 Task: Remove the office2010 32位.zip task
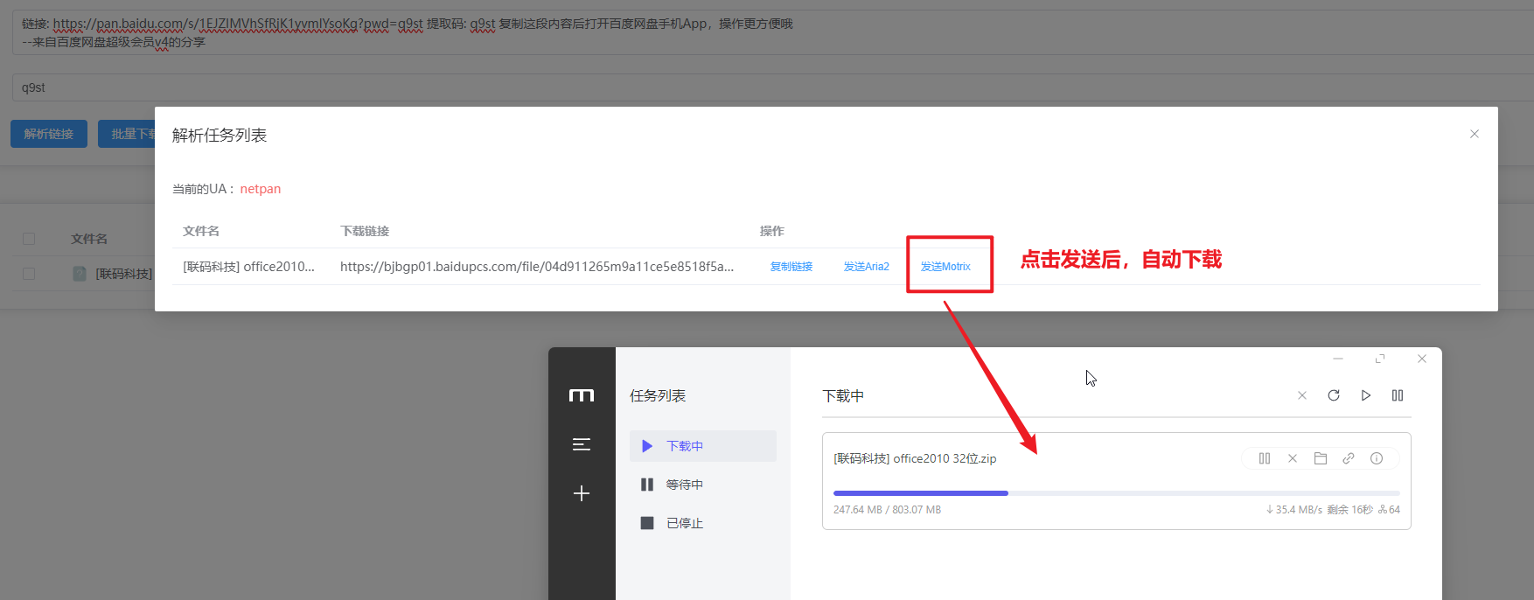[1293, 458]
